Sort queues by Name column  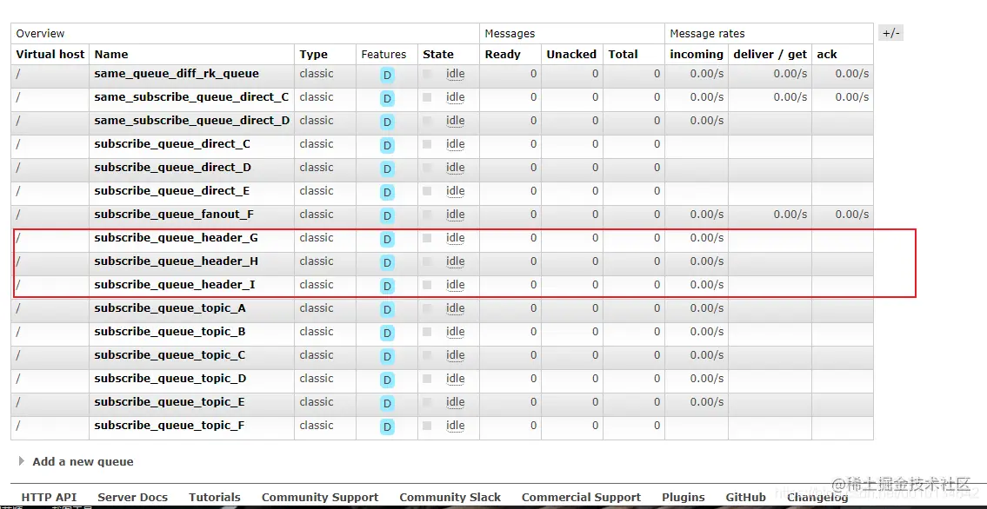click(111, 54)
